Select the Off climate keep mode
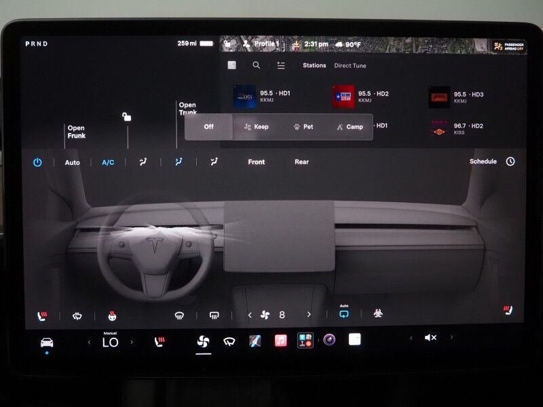The width and height of the screenshot is (543, 407). (x=209, y=127)
